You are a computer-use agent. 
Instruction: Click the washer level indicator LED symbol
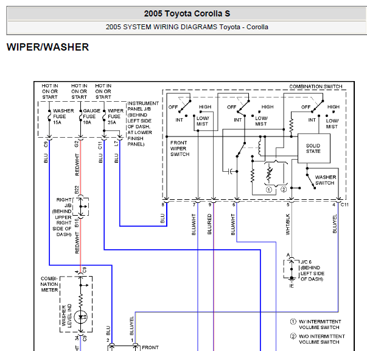coord(81,317)
